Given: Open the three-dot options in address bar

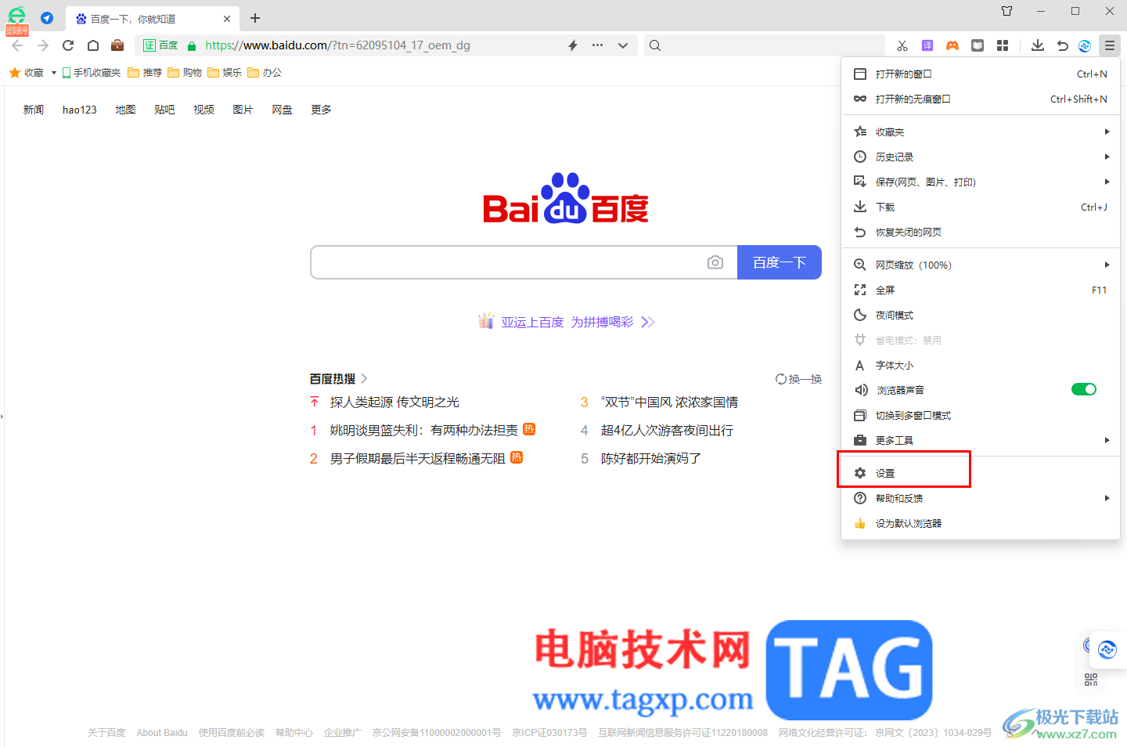Looking at the screenshot, I should click(x=598, y=45).
